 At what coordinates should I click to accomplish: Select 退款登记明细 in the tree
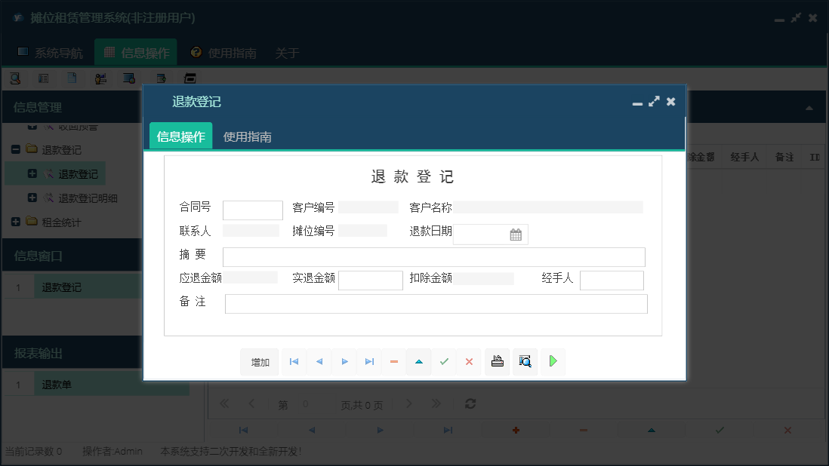point(87,198)
